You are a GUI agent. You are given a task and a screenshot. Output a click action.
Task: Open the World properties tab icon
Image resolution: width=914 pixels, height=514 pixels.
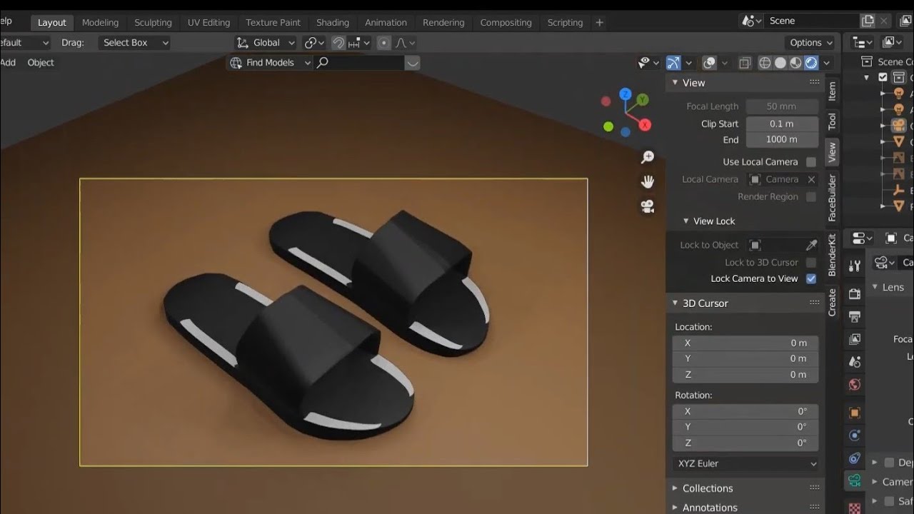(x=855, y=385)
